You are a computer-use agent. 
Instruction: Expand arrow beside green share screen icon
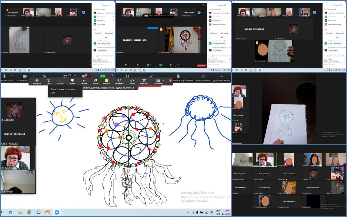click(113, 76)
